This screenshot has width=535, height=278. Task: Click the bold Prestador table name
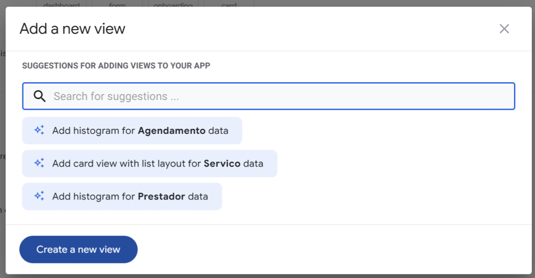[161, 197]
